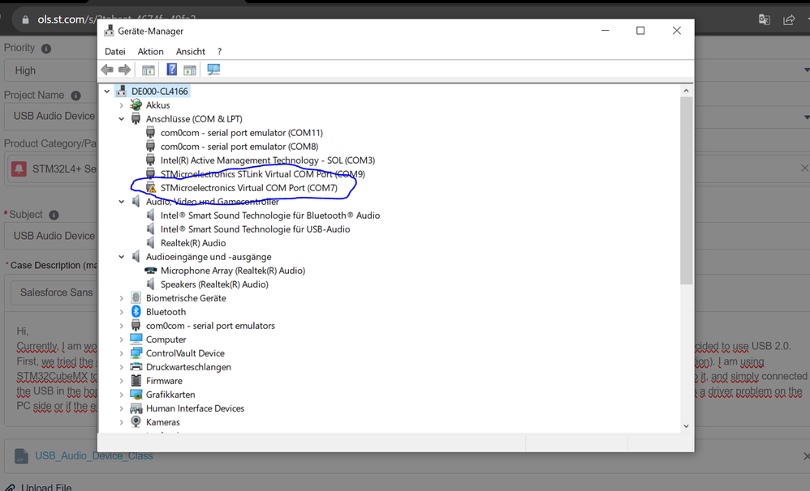The height and width of the screenshot is (491, 810).
Task: Open USB_Audio_Device_Class attachment link
Action: (93, 456)
